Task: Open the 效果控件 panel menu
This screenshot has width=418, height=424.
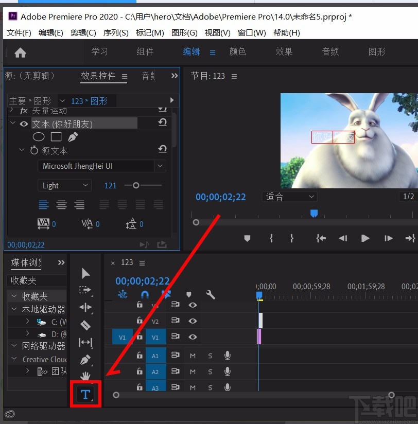Action: tap(124, 76)
